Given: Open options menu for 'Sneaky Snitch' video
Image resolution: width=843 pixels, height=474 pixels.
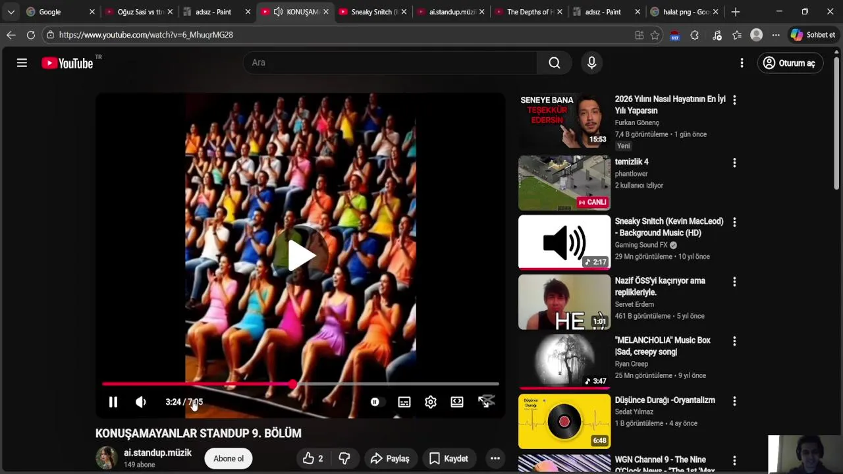Looking at the screenshot, I should point(734,223).
